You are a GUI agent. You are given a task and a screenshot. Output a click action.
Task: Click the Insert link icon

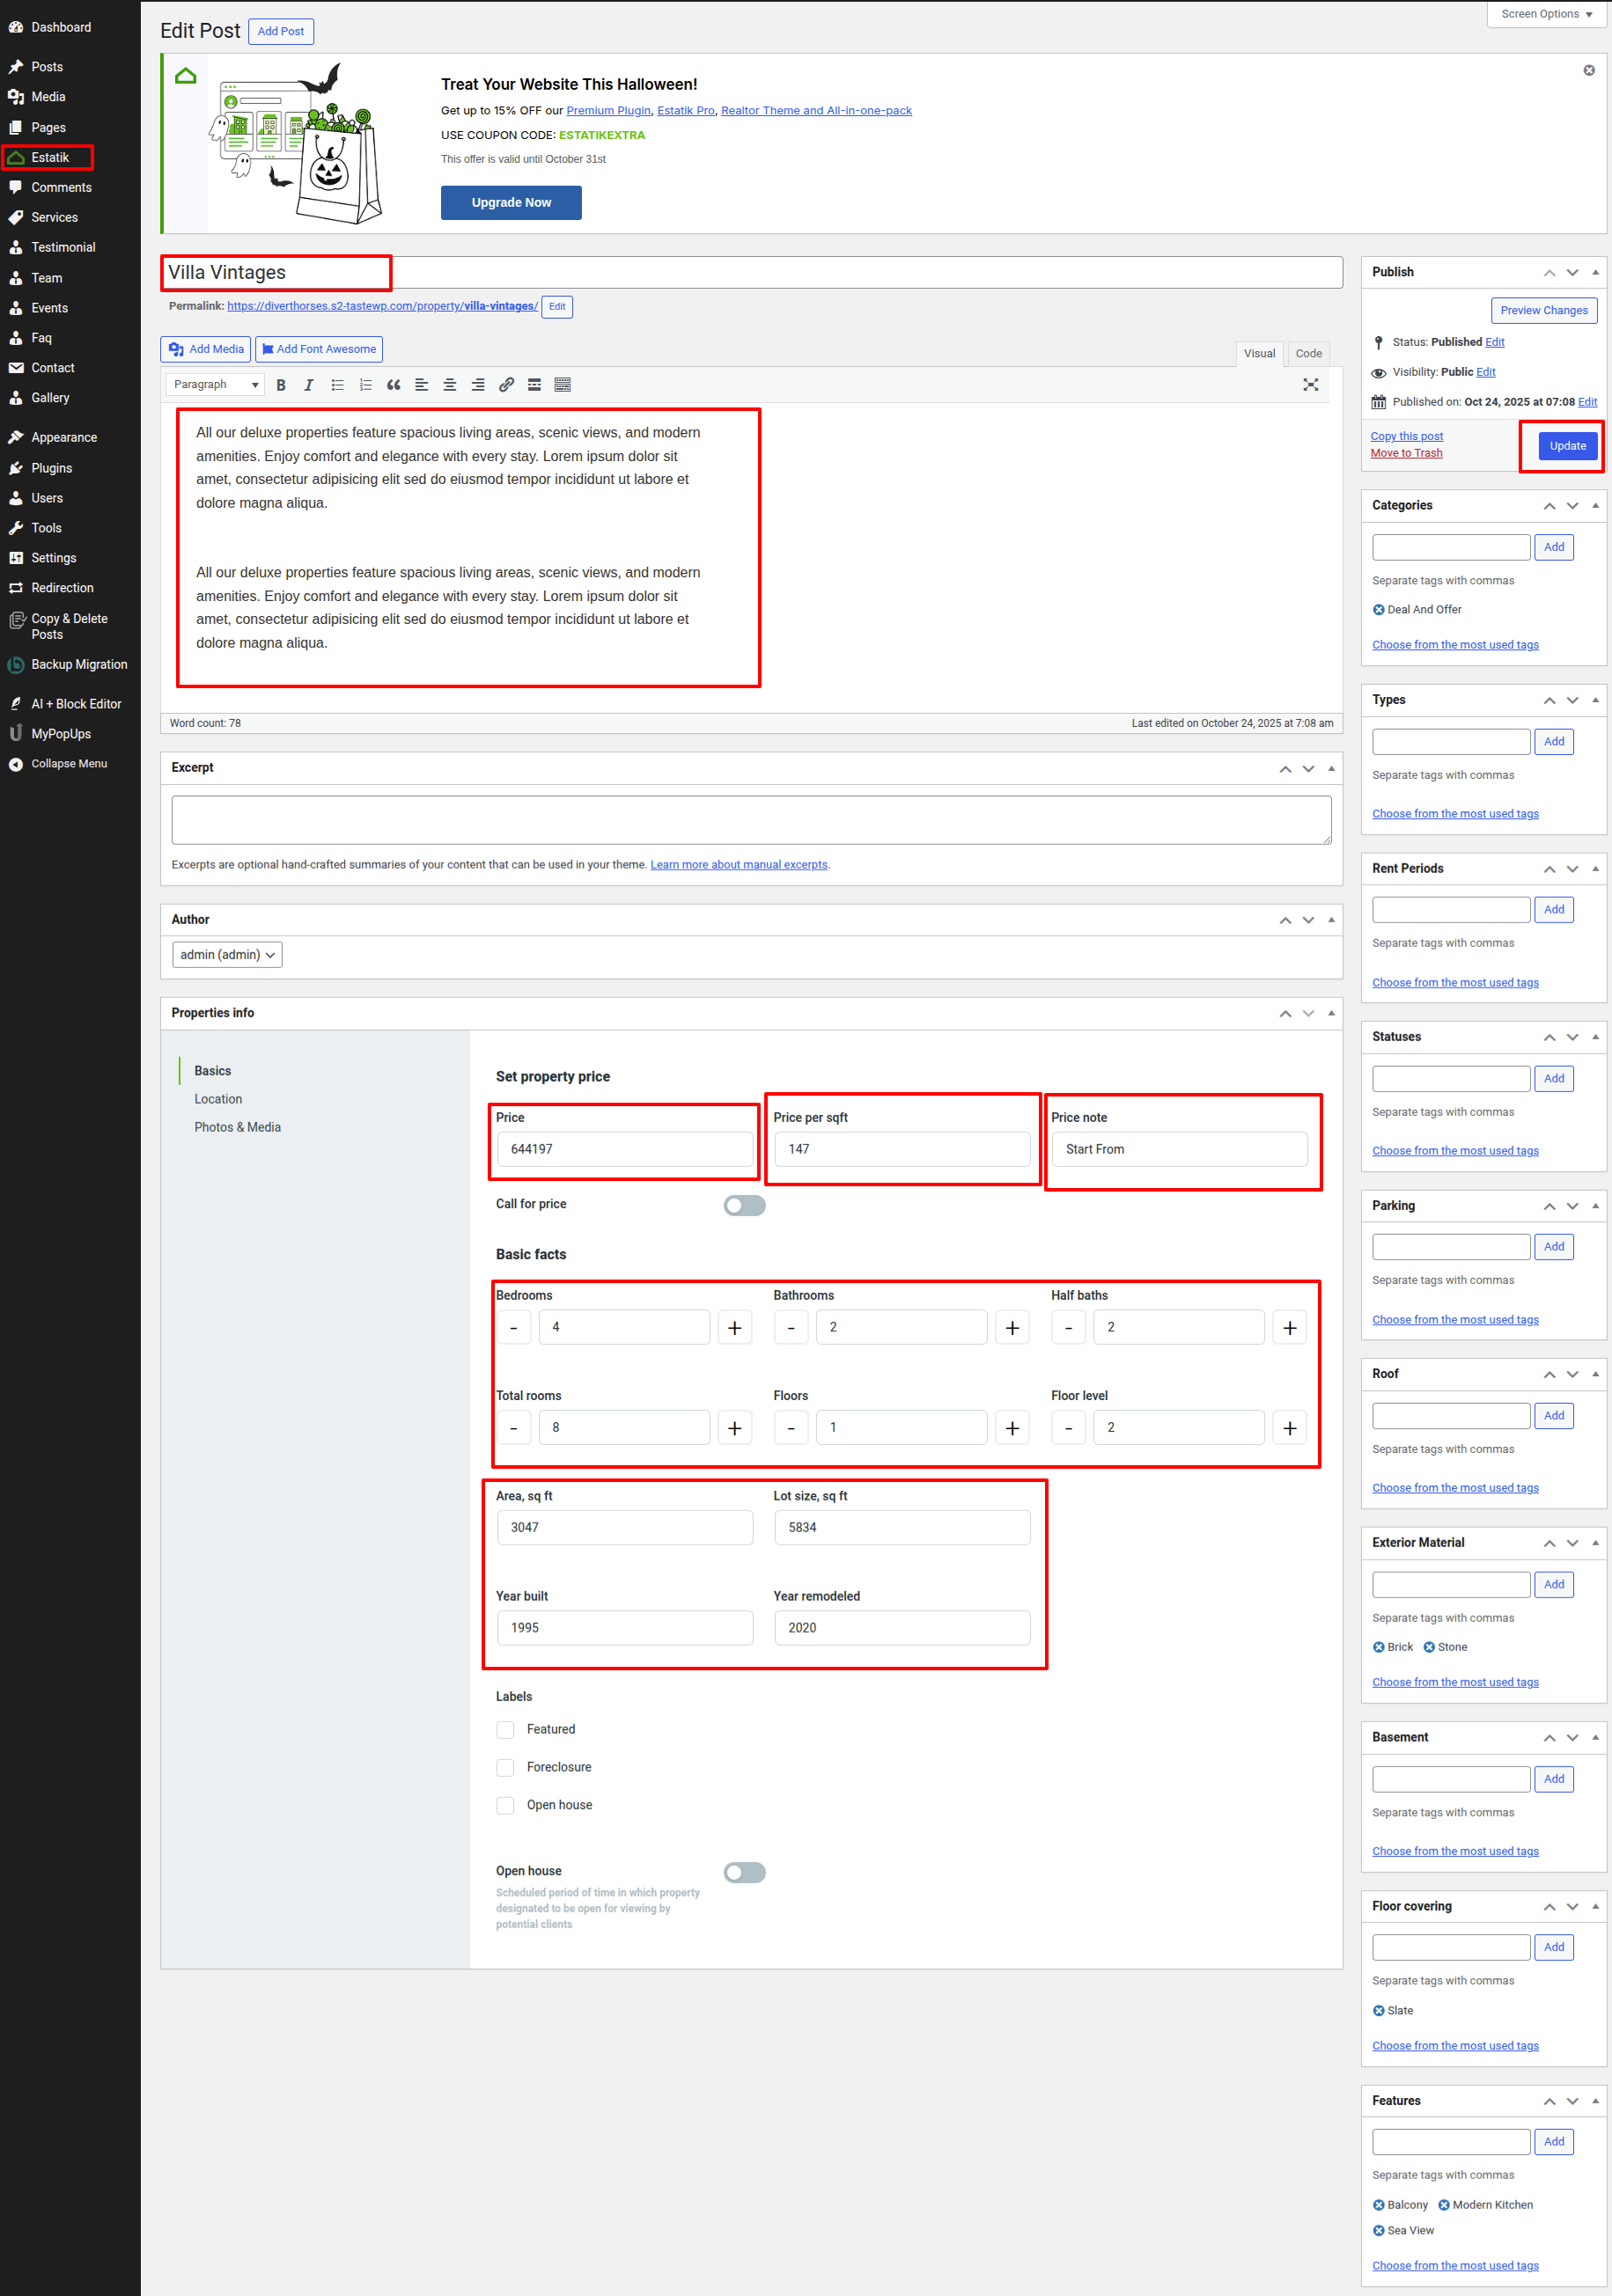click(x=506, y=385)
